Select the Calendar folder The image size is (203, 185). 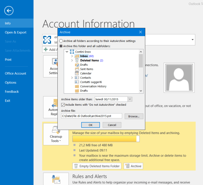(x=86, y=73)
